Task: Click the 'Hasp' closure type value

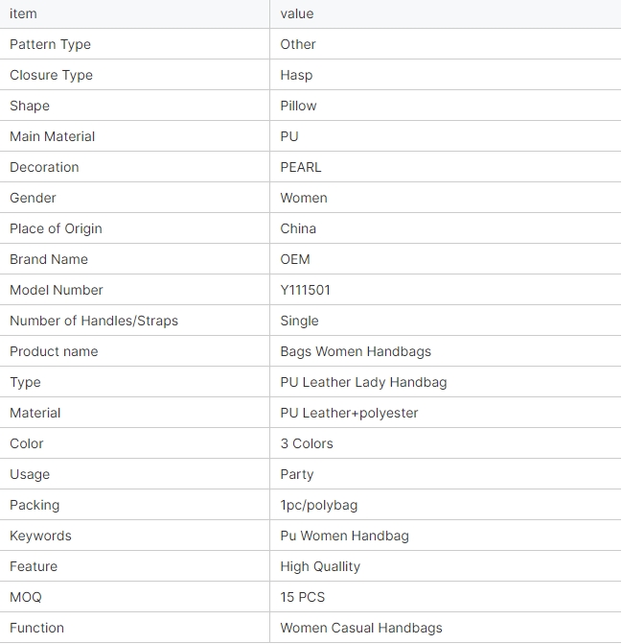Action: coord(296,75)
